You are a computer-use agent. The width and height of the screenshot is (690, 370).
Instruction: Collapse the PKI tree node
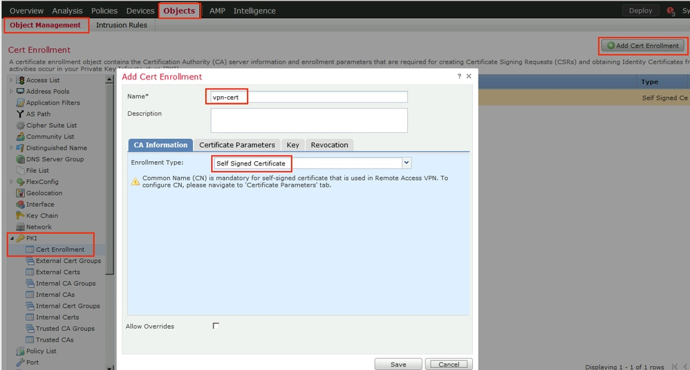(x=11, y=238)
